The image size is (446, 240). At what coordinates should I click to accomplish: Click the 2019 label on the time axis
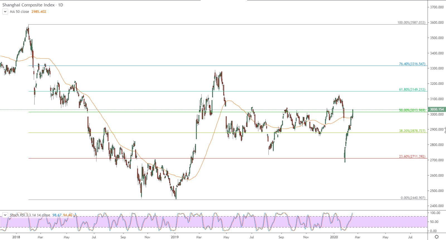[175, 237]
